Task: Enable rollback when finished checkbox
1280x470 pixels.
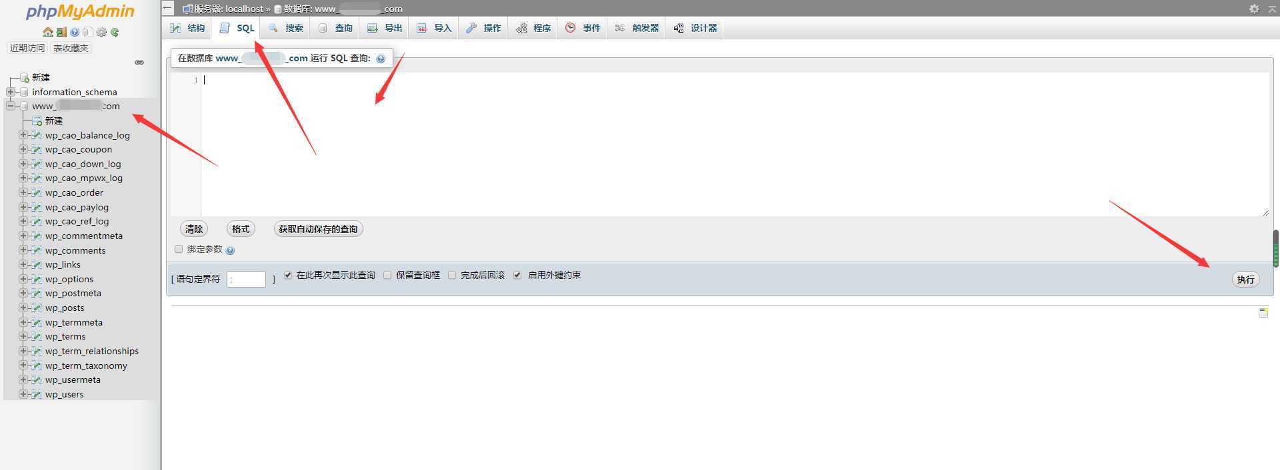Action: (452, 275)
